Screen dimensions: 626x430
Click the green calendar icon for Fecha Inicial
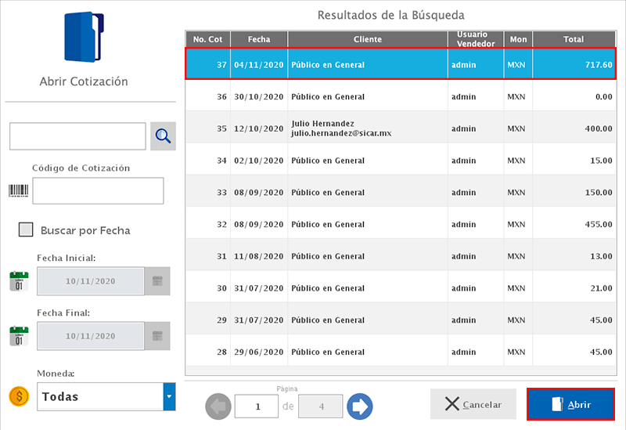[x=19, y=281]
